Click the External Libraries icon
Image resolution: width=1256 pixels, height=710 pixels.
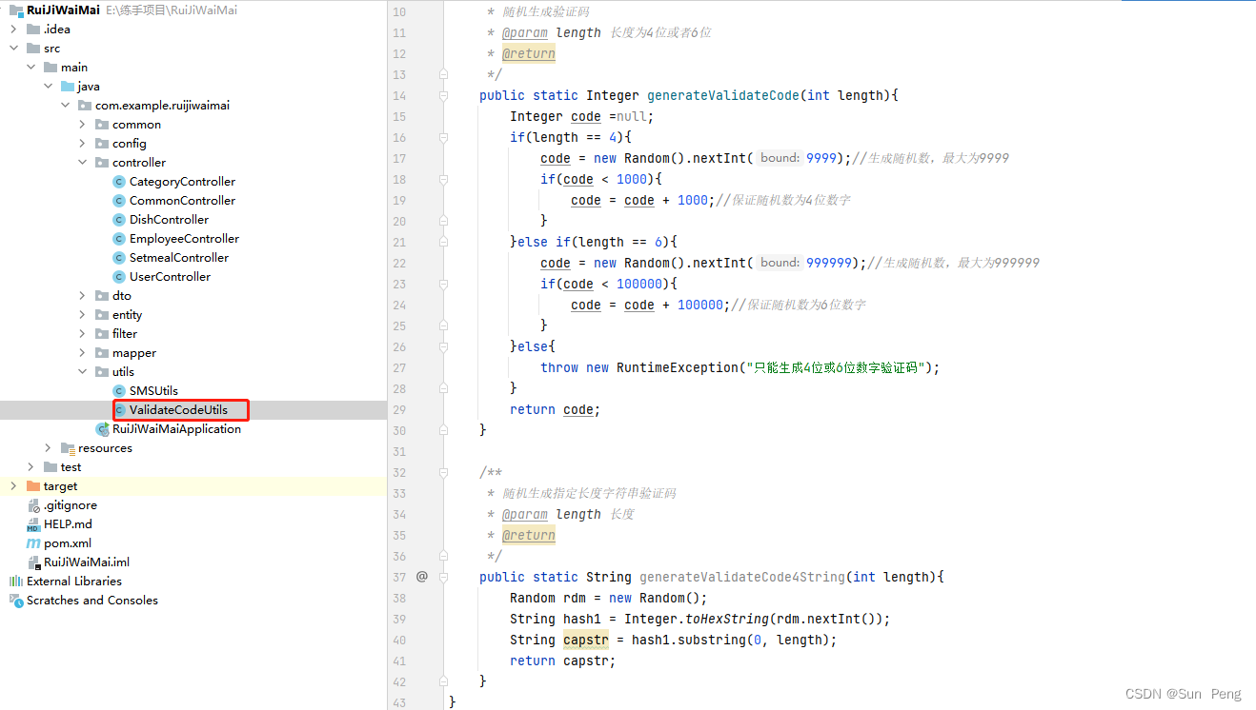pyautogui.click(x=16, y=582)
